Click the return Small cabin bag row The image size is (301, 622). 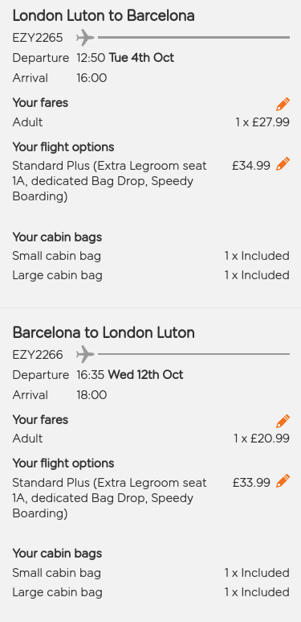click(151, 573)
